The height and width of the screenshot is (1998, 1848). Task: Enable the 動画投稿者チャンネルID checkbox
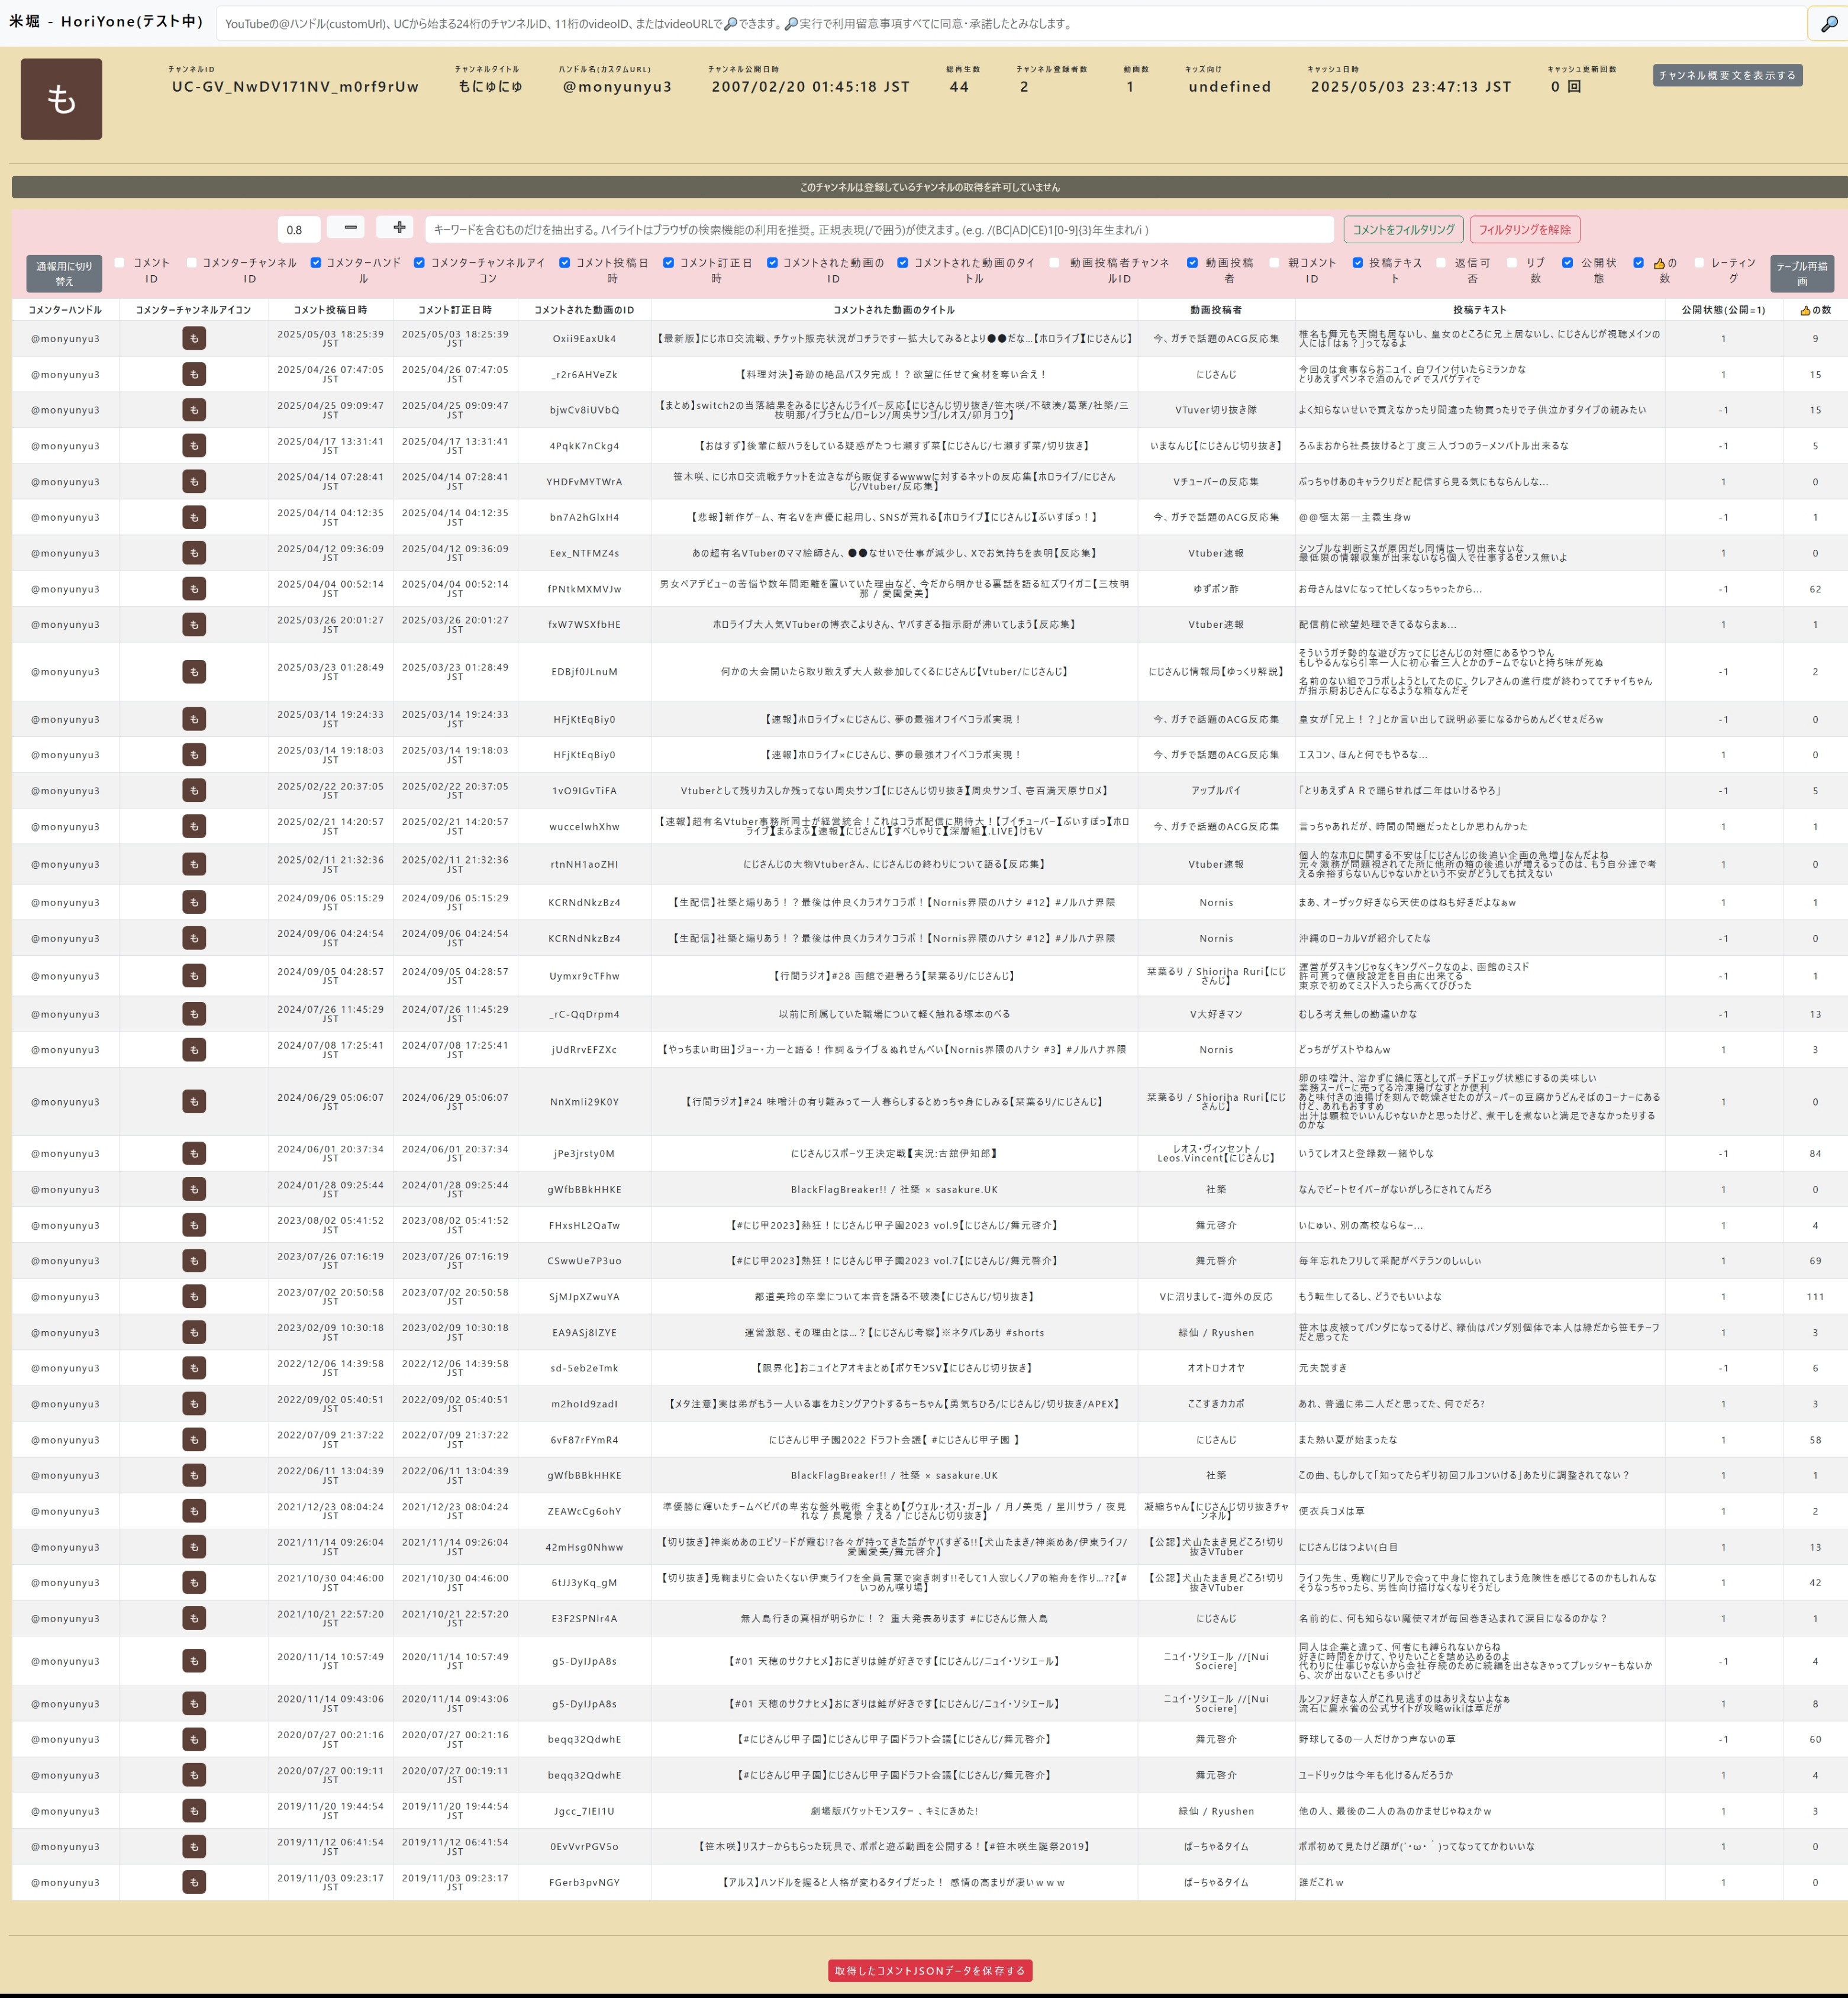[1055, 263]
